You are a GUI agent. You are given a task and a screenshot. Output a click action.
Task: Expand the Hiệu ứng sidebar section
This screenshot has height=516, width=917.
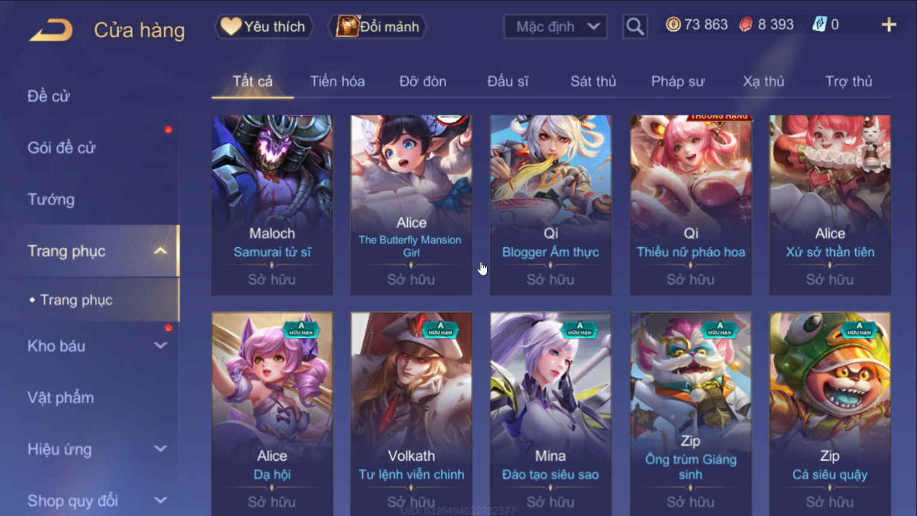(160, 449)
